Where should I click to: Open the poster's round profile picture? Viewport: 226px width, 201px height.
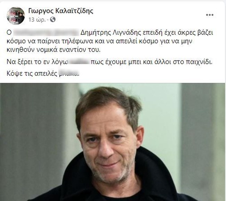(x=16, y=16)
